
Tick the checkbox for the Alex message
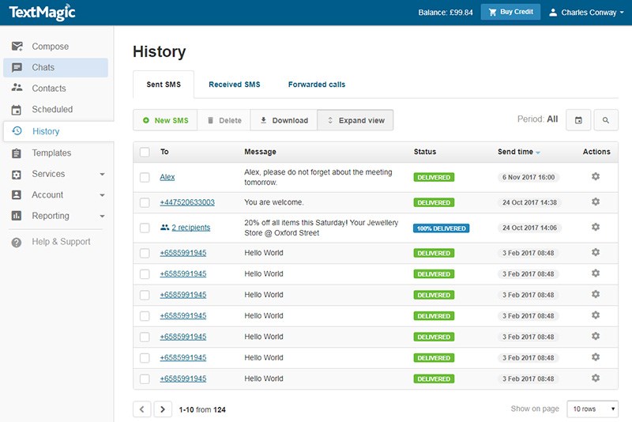(145, 177)
